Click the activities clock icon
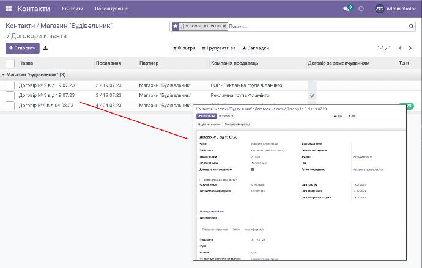 tap(361, 9)
